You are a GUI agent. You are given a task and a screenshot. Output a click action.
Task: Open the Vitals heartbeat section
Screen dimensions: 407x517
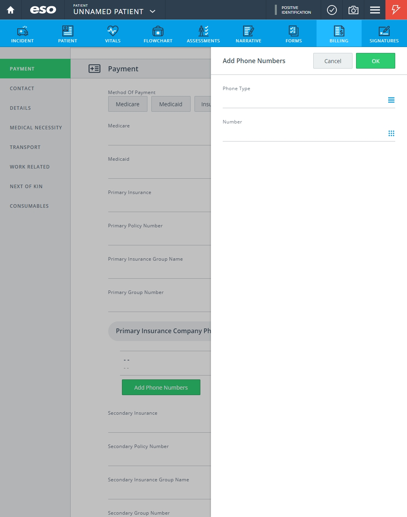coord(113,34)
